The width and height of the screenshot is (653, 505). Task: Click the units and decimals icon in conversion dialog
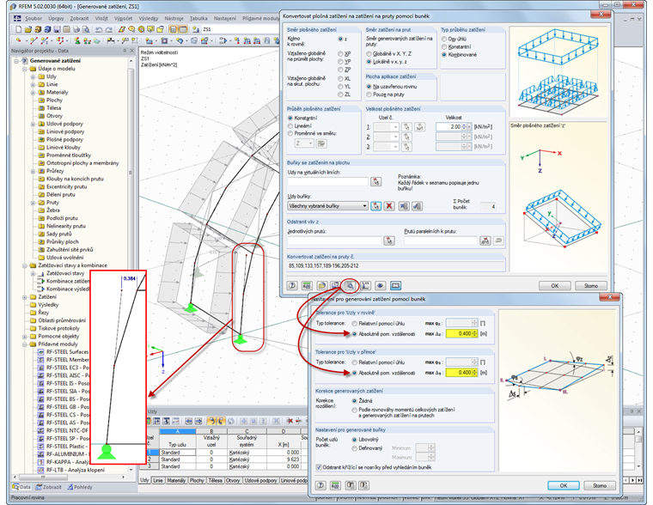[307, 286]
